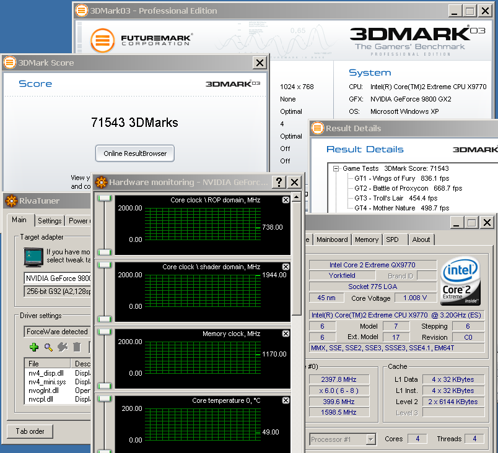Click the Hardware monitoring scrollbar up arrow

point(296,197)
